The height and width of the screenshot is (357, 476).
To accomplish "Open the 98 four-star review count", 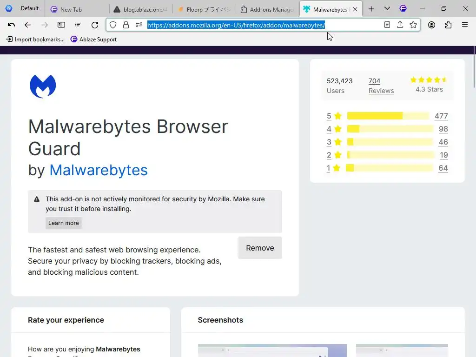I will click(x=443, y=129).
